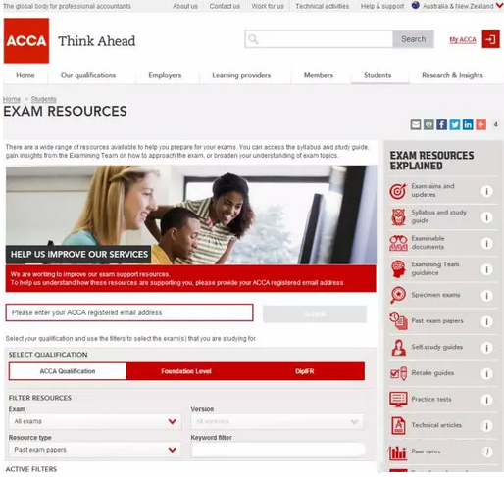The width and height of the screenshot is (504, 477).
Task: Select the ACCA Qualification tab
Action: 68,371
